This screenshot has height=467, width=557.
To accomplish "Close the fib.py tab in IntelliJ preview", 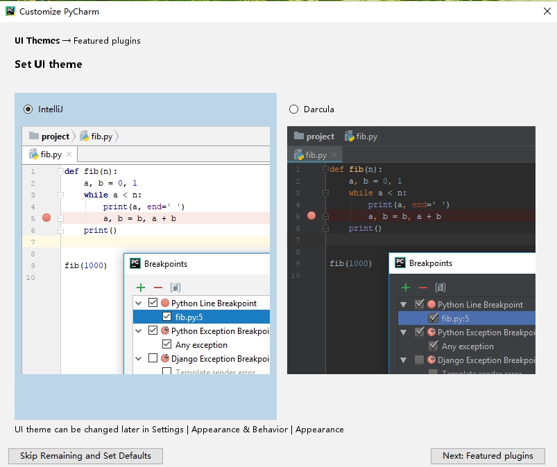I will 69,154.
